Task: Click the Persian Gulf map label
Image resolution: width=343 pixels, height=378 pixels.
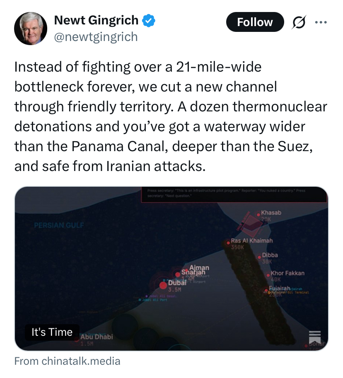Action: click(x=59, y=225)
